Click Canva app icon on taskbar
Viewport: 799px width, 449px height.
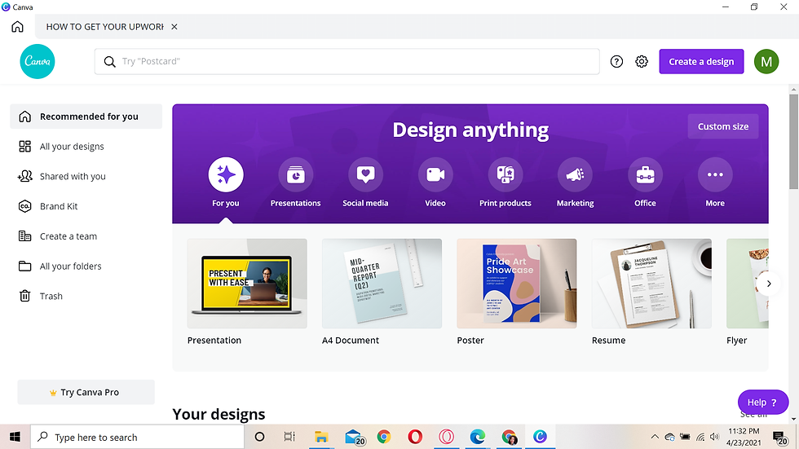(x=540, y=437)
